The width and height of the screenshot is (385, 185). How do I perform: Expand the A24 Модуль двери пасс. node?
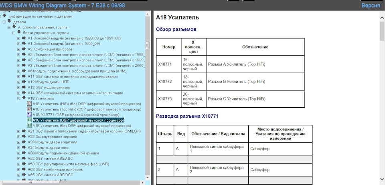pos(19,148)
